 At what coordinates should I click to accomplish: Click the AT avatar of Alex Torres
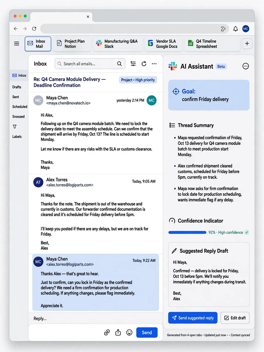click(38, 182)
